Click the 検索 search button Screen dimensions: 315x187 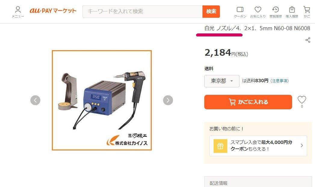[x=211, y=11]
